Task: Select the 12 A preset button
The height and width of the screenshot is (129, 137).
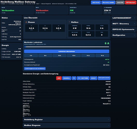Action: click(x=74, y=56)
